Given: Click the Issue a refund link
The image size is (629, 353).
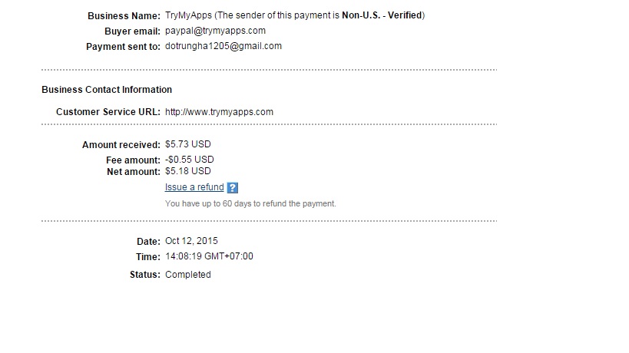Looking at the screenshot, I should [x=194, y=187].
